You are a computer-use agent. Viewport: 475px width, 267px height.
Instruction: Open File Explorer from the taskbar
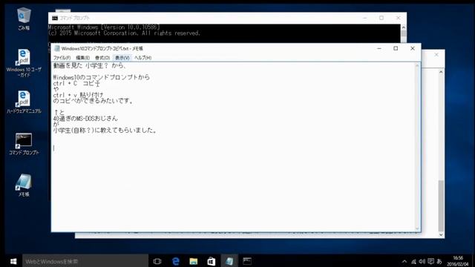pyautogui.click(x=193, y=261)
